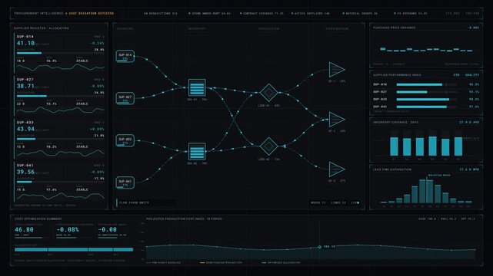This screenshot has width=493, height=276.
Task: Click the SUP-033 price sparkline chart
Action: click(60, 153)
